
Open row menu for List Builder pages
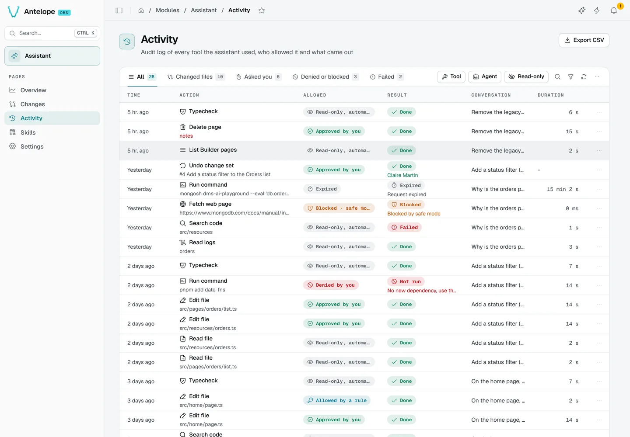pos(599,151)
